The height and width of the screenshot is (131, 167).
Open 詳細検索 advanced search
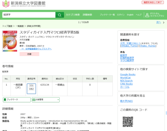[87, 15]
